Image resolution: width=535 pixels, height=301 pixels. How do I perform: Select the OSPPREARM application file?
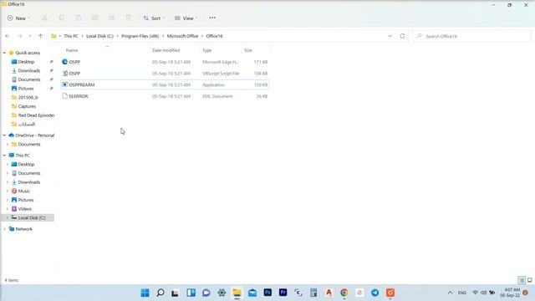(x=165, y=84)
